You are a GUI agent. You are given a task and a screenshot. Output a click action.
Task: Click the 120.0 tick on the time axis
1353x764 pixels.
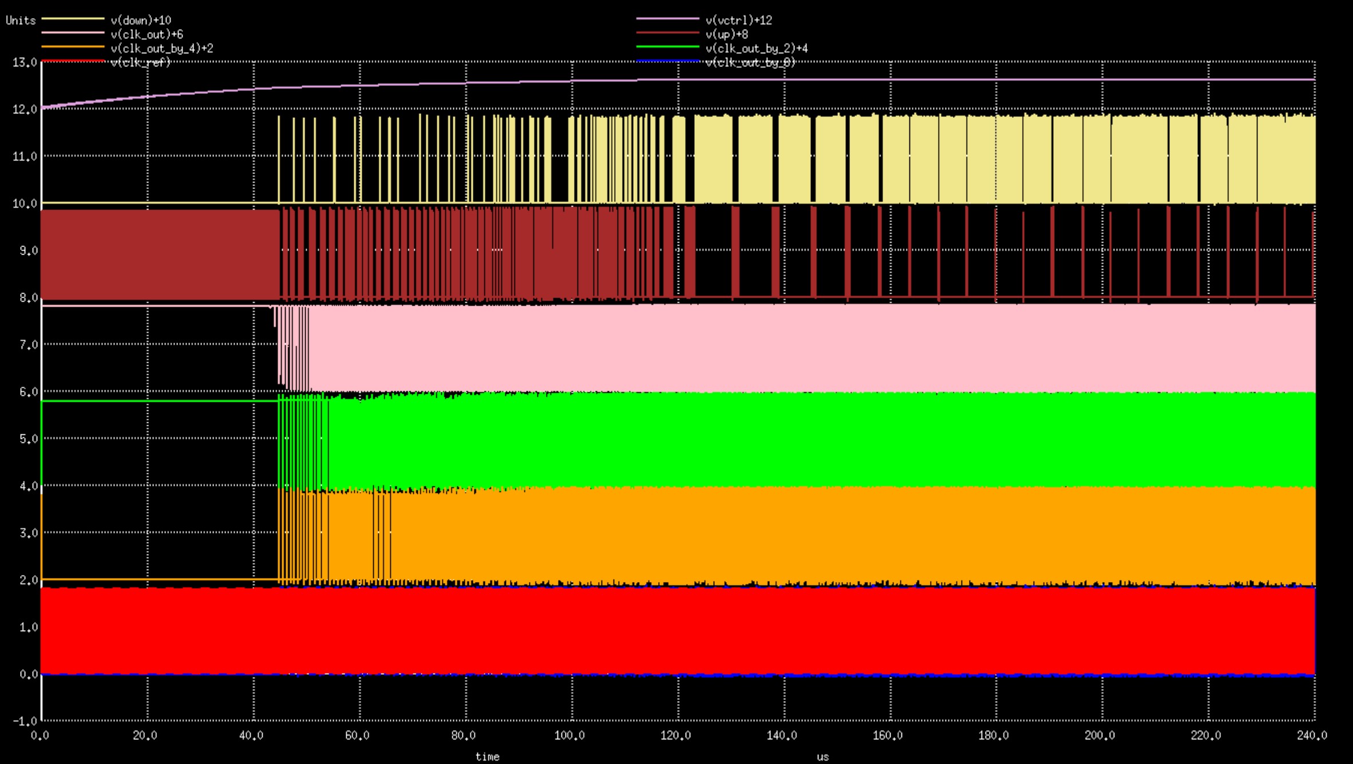click(675, 735)
